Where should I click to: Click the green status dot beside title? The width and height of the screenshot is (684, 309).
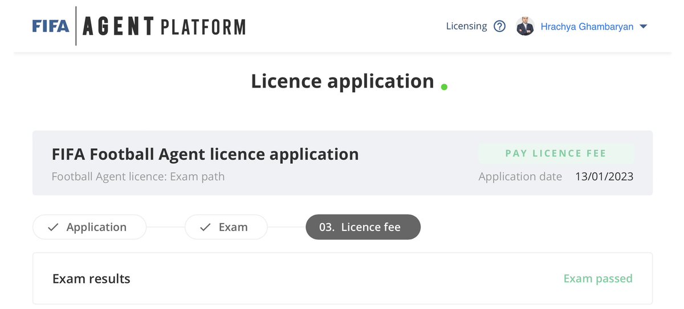point(444,87)
